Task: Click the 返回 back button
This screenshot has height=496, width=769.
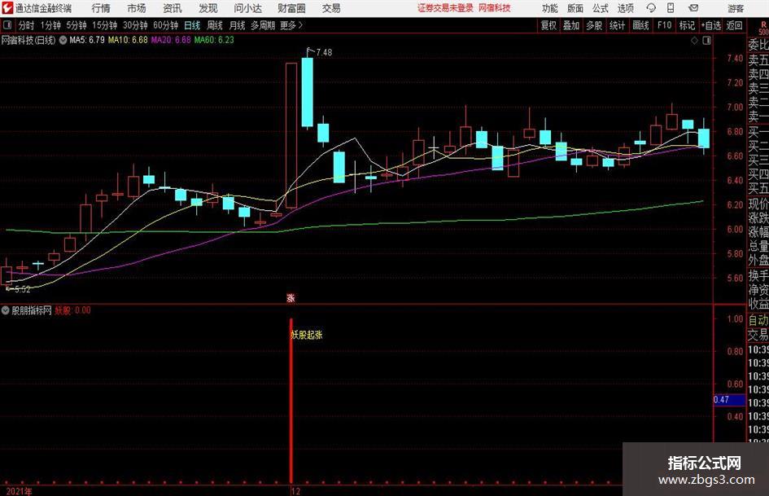Action: pos(734,25)
